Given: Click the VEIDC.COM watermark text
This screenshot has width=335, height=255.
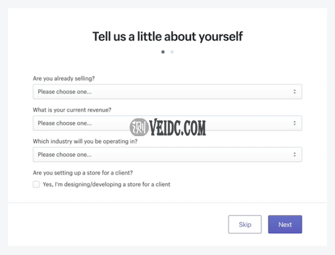Looking at the screenshot, I should click(178, 128).
